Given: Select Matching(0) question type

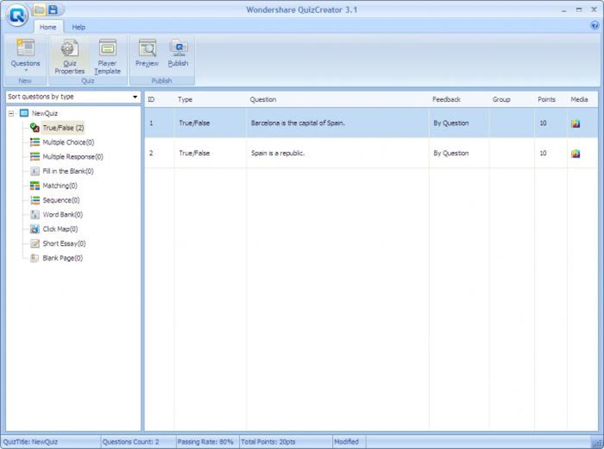Looking at the screenshot, I should (60, 185).
